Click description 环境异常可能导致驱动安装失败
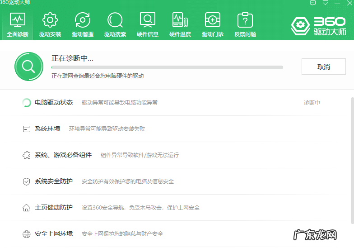The image size is (354, 248). coord(107,129)
